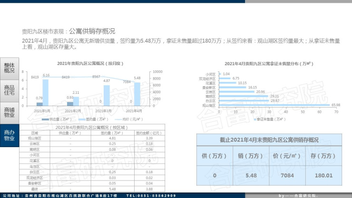Image resolution: width=352 pixels, height=198 pixels.
Task: Click the 拿证未售量（万㎡）legend entry
Action: (270, 119)
